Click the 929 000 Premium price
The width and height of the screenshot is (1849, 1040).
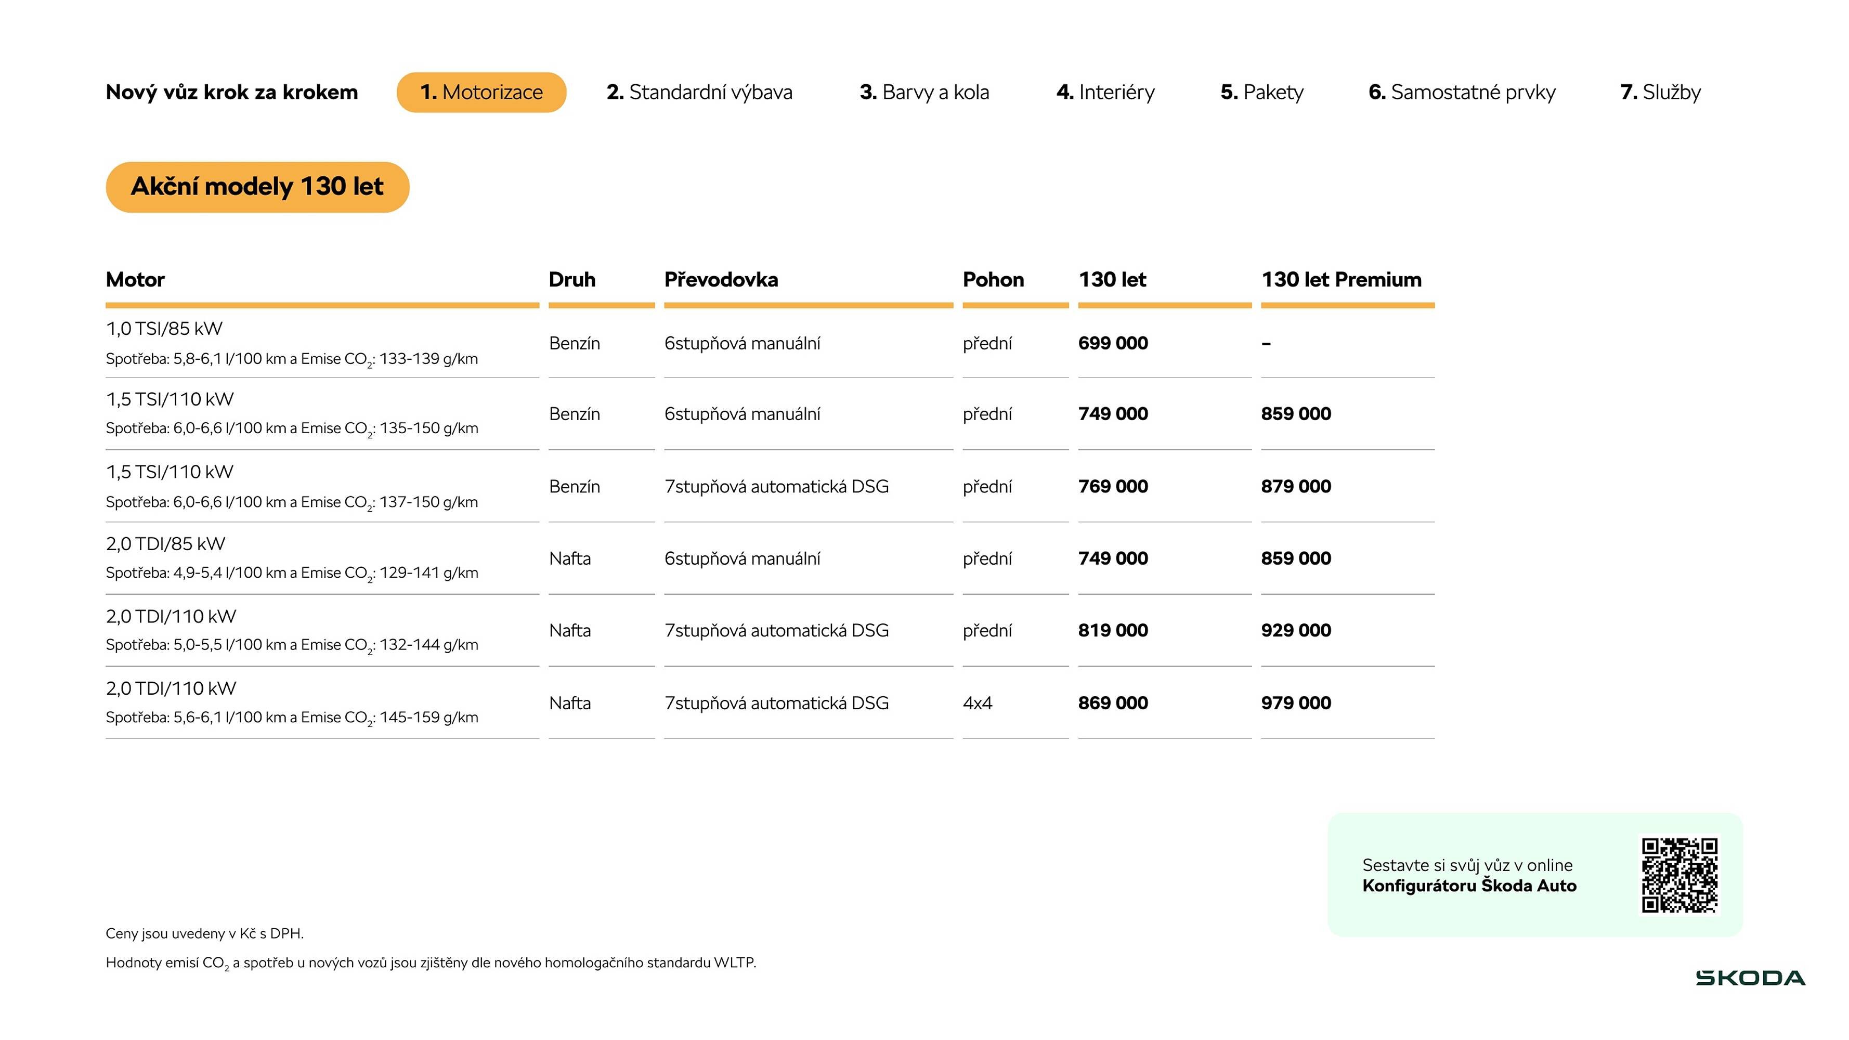point(1296,630)
